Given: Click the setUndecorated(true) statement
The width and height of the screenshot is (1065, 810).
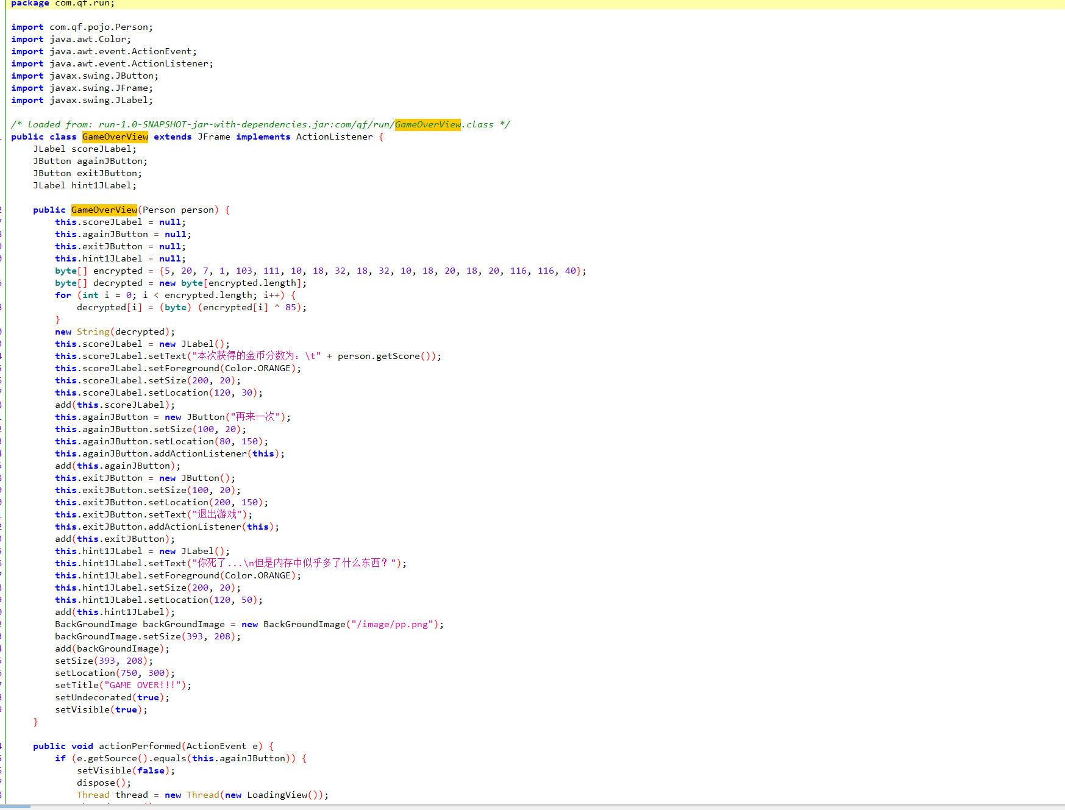Looking at the screenshot, I should [112, 697].
